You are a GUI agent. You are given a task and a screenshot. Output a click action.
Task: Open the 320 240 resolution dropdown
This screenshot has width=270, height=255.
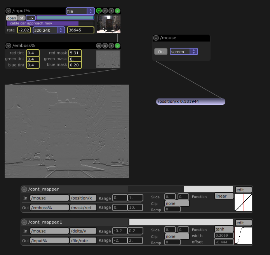[49, 30]
